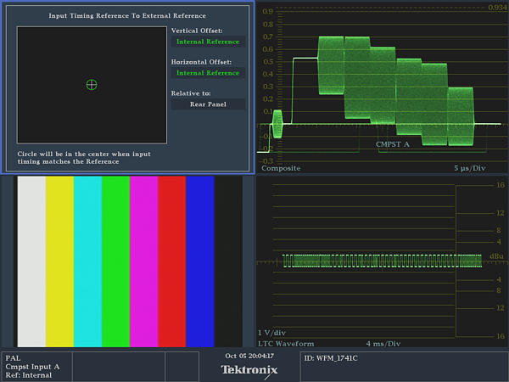Image resolution: width=509 pixels, height=382 pixels.
Task: Select the Vertical Offset Internal Reference field
Action: [208, 42]
